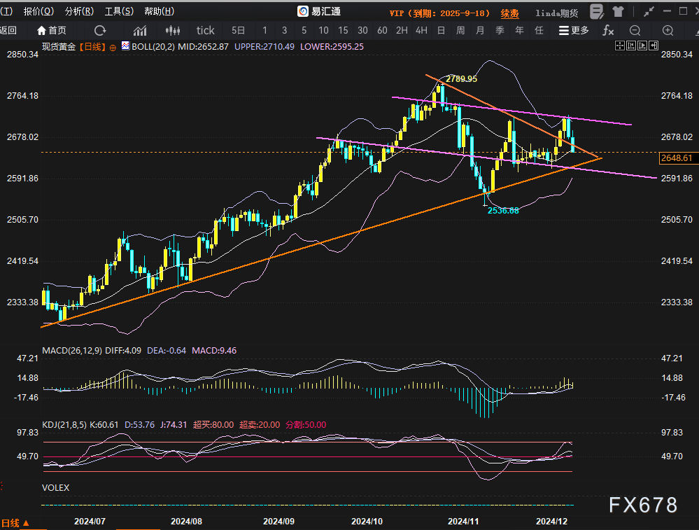
Task: Zoom in using the plus magnifier
Action: point(668,30)
